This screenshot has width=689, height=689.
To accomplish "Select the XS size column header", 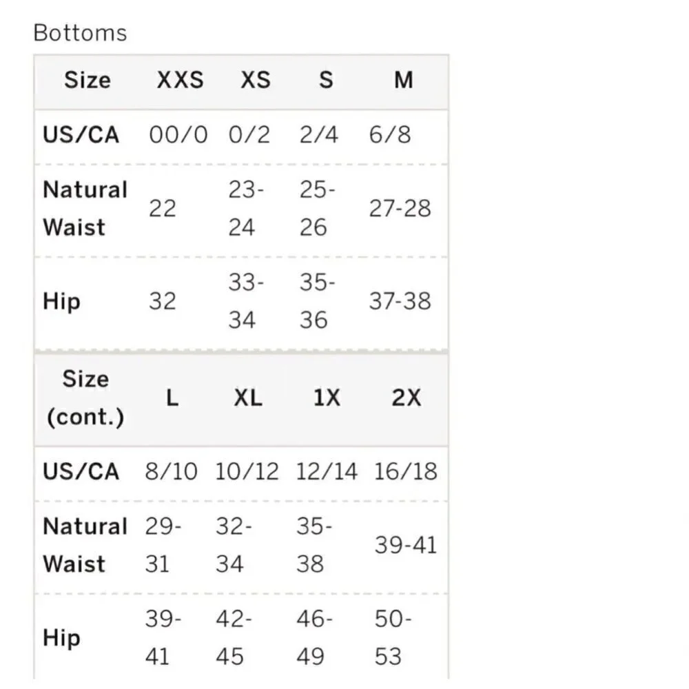I will coord(256,80).
